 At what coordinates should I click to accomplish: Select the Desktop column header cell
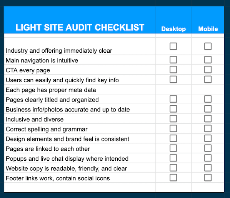click(173, 20)
